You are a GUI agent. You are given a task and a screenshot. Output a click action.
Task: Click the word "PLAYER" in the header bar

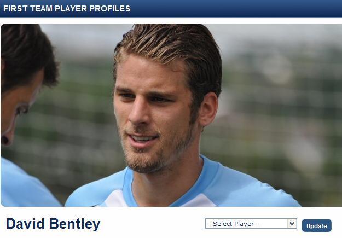(71, 9)
